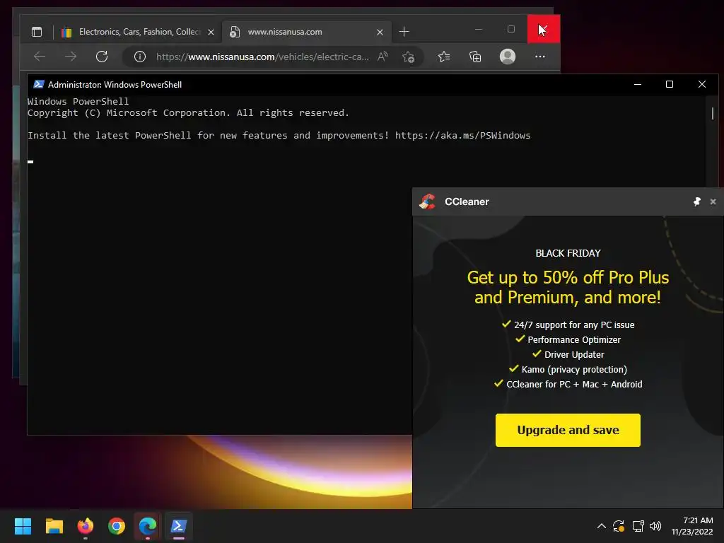
Task: Click the https://aka.ms/PSWindows text in PowerShell
Action: (462, 135)
